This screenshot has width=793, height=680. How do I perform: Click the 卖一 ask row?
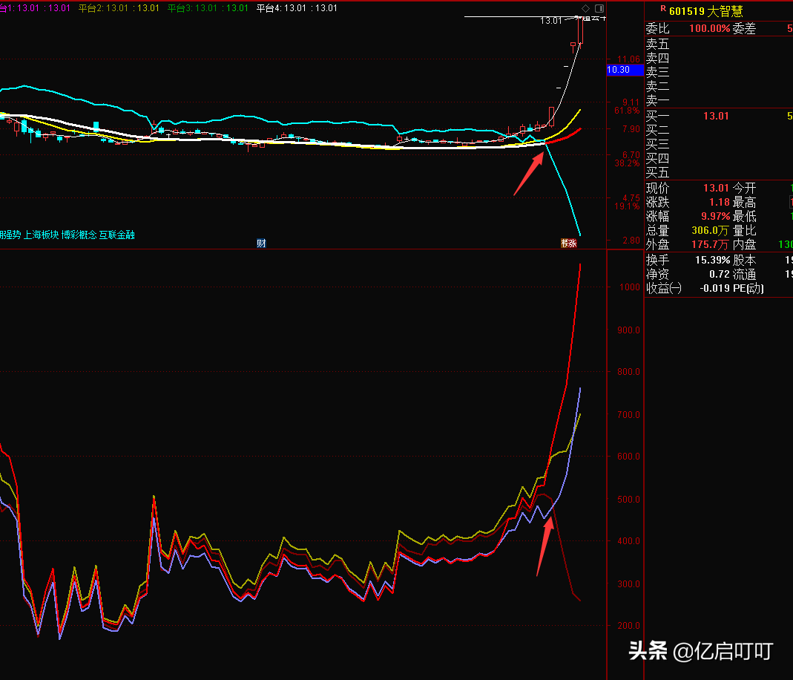tap(657, 101)
